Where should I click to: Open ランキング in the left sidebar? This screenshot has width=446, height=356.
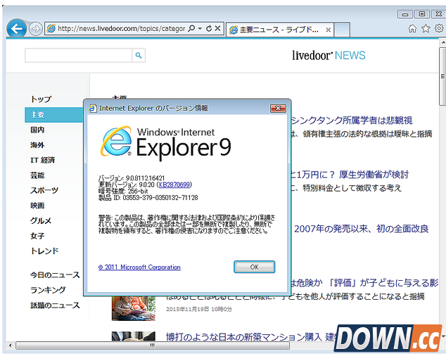(48, 290)
